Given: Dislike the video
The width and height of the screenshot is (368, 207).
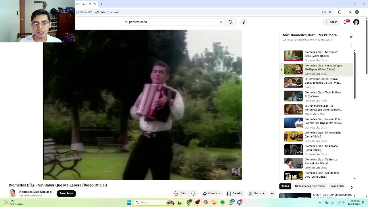Looking at the screenshot, I should [x=193, y=193].
